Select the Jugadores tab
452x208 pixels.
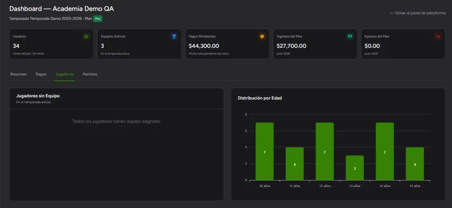coord(65,74)
